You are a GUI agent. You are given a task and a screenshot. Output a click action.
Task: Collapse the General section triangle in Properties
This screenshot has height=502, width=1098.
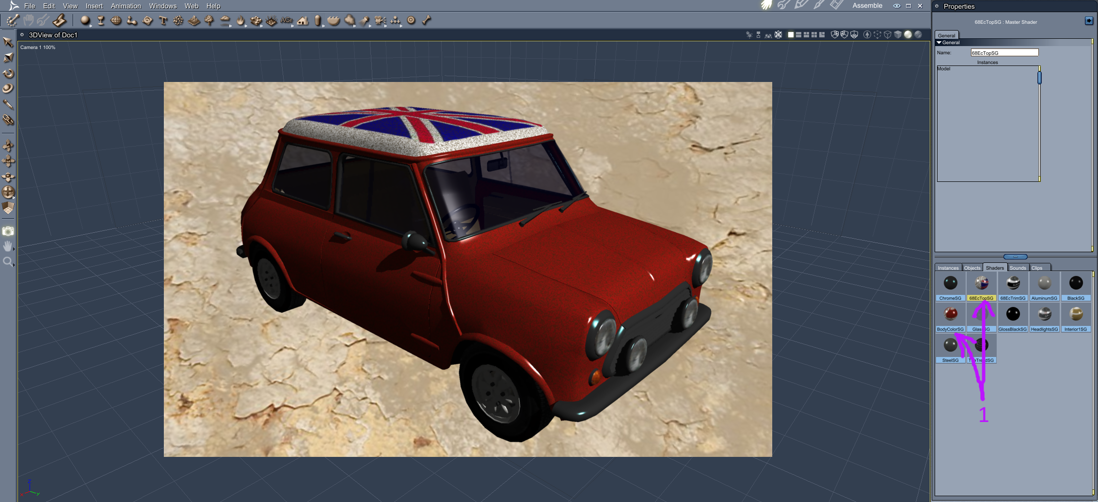(939, 43)
